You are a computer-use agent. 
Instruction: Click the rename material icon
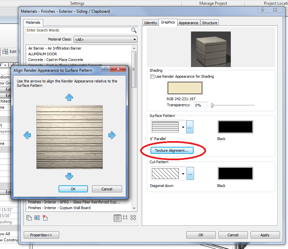tap(37, 218)
